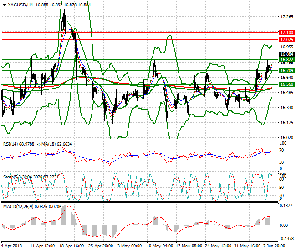
Task: Click the 16.640 price axis value
Action: [x=287, y=77]
